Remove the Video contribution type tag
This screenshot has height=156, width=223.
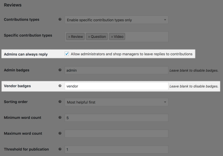pos(112,37)
